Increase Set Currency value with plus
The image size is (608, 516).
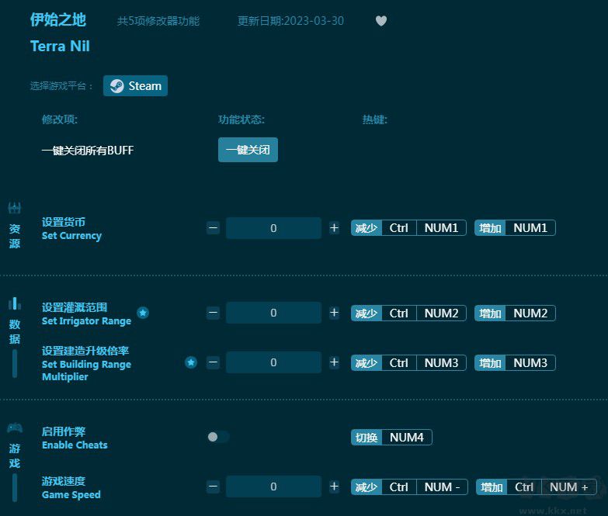point(334,228)
